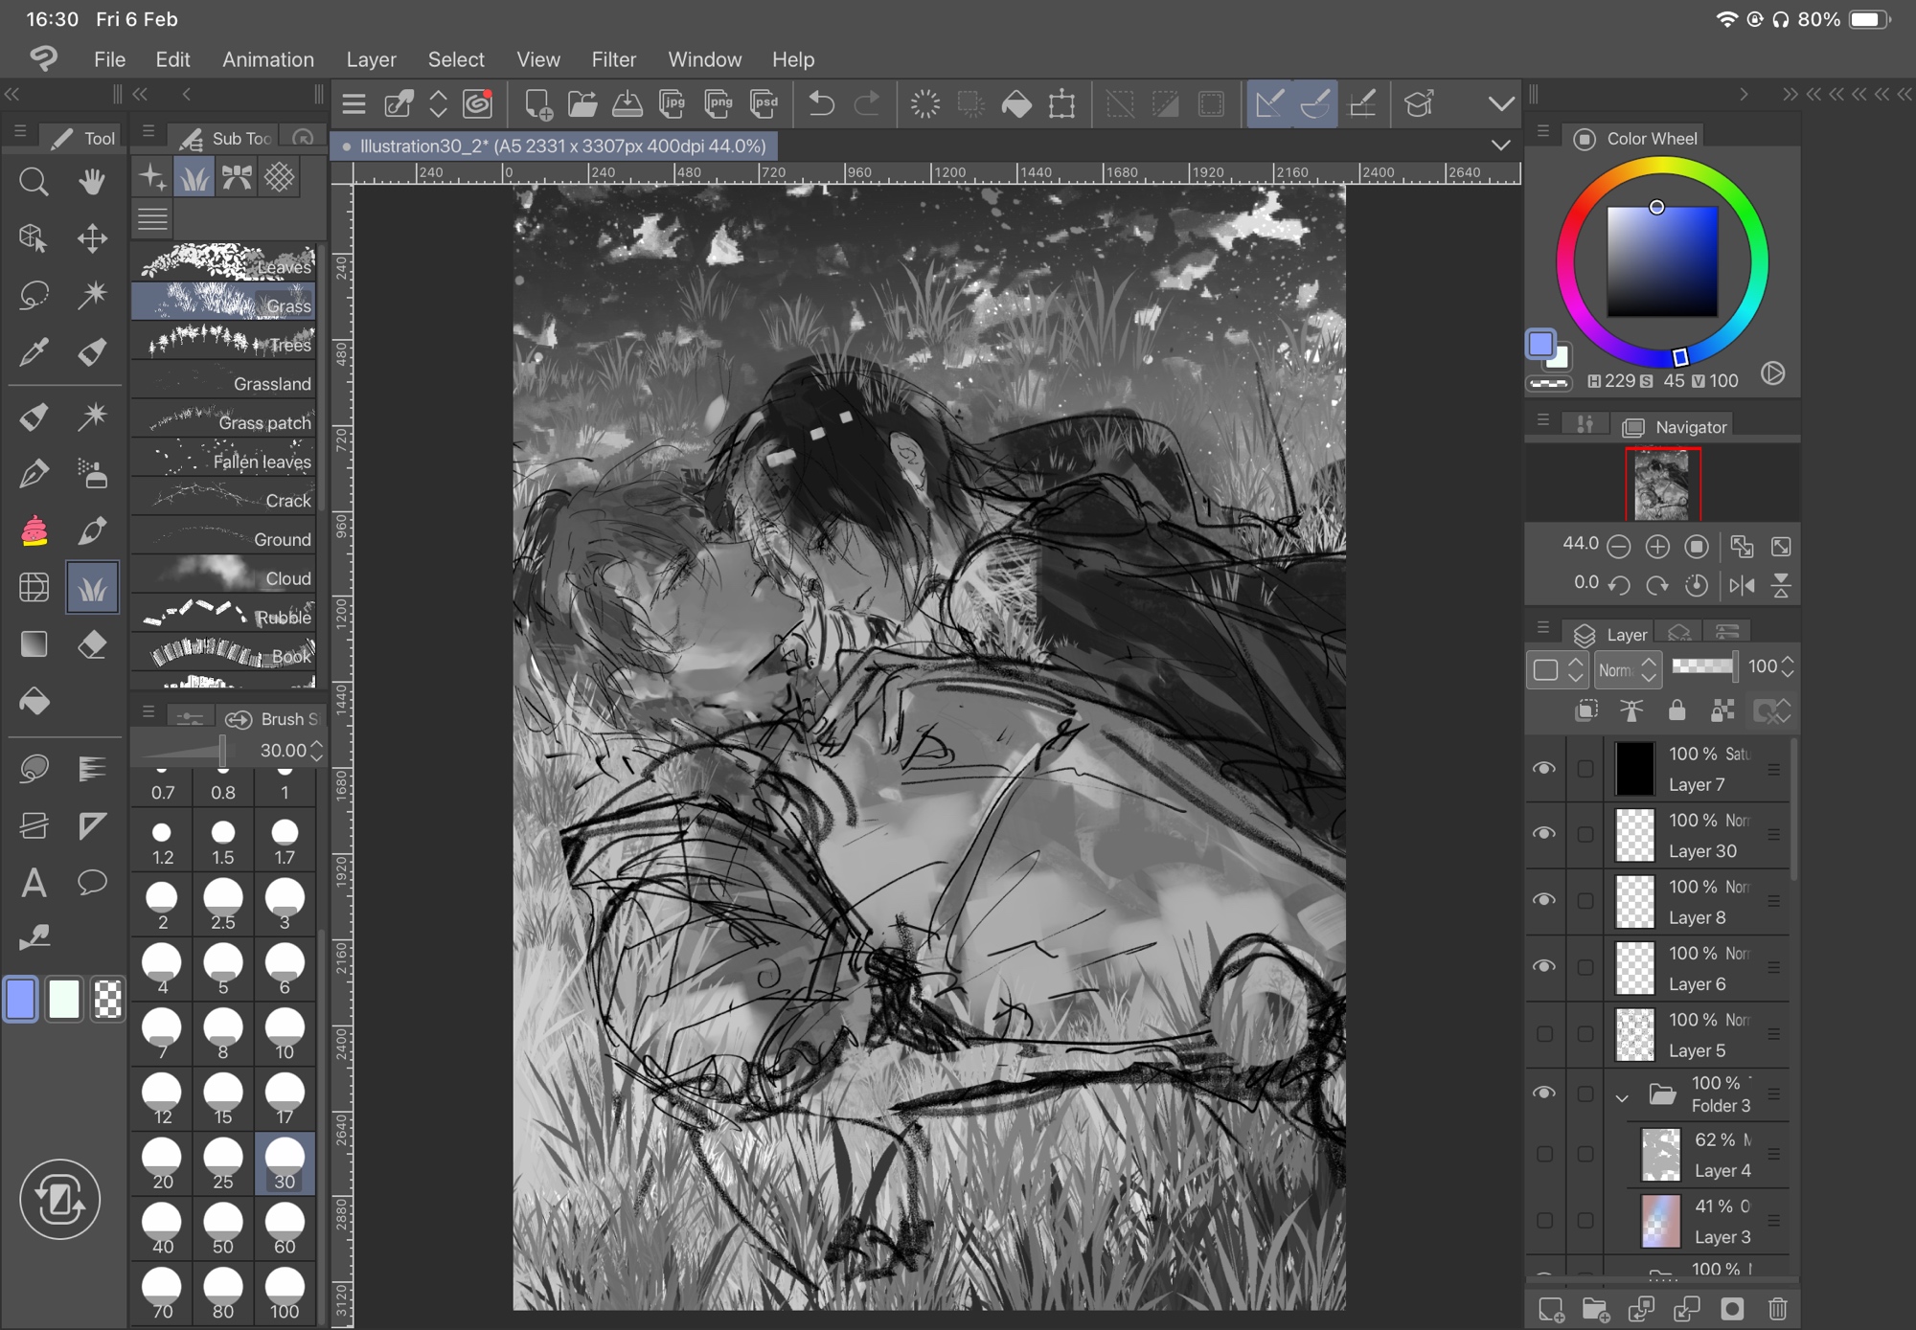
Task: Click the Flip horizontal icon in Navigator
Action: [x=1742, y=585]
